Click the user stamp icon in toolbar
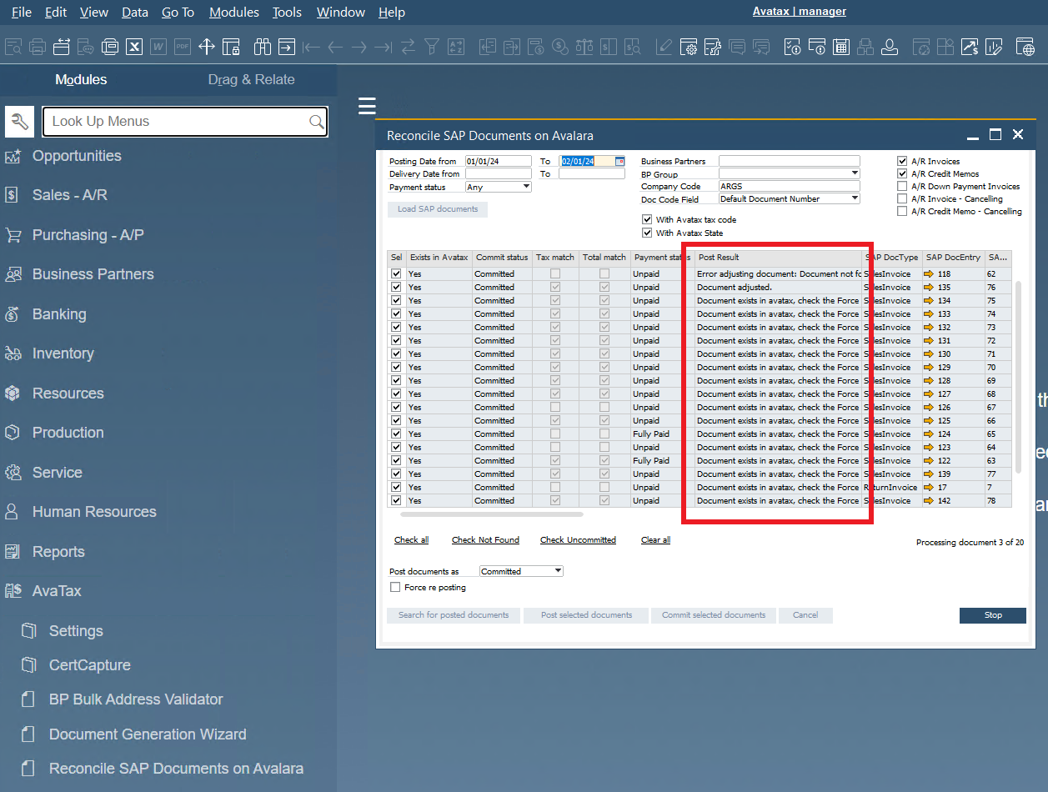The height and width of the screenshot is (792, 1048). pyautogui.click(x=890, y=47)
